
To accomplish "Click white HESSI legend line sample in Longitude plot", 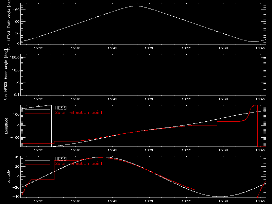I will click(x=38, y=109).
